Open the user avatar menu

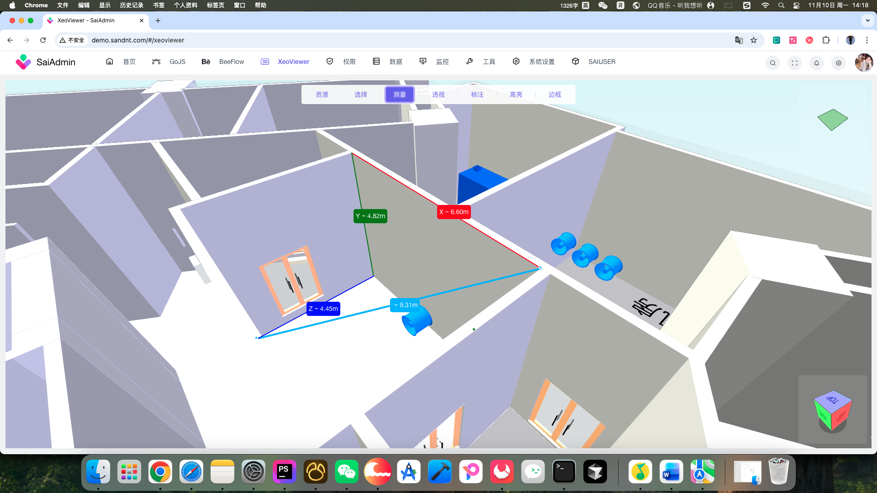863,63
